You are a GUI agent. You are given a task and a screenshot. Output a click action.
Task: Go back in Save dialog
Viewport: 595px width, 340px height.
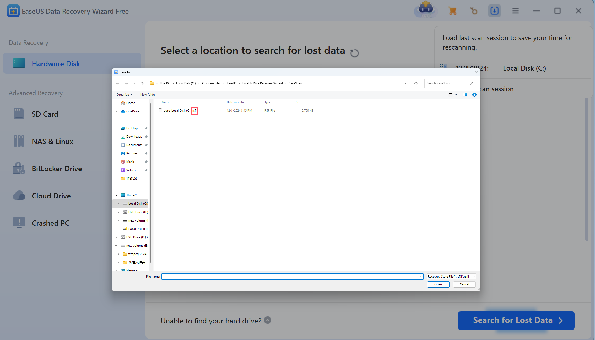(117, 83)
